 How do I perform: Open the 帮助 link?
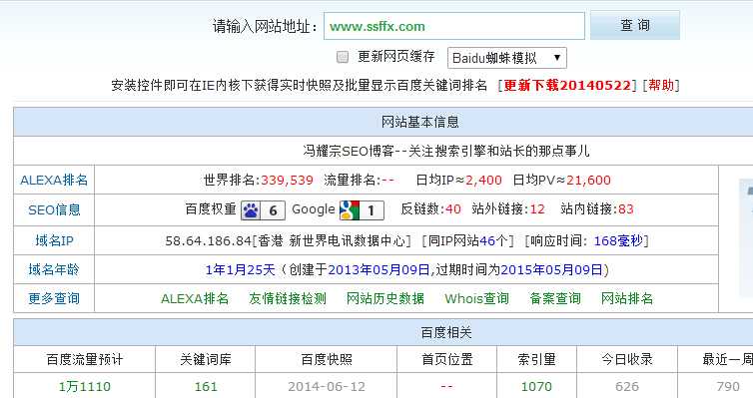point(661,86)
